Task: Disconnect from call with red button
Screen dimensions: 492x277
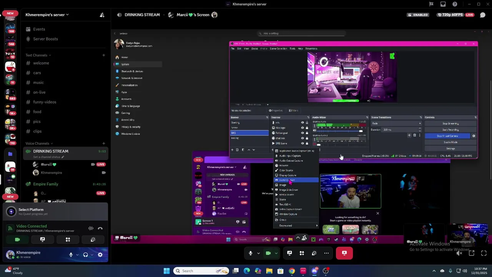Action: coord(344,253)
